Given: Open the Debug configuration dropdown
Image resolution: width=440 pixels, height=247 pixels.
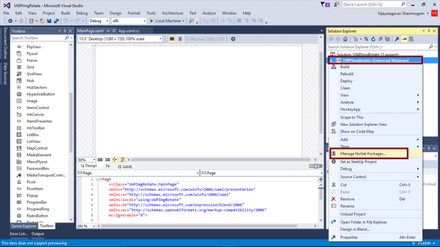Looking at the screenshot, I should pyautogui.click(x=99, y=21).
